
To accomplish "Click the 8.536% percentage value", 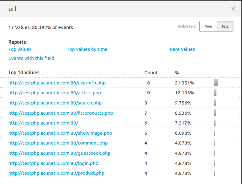I will point(183,113).
